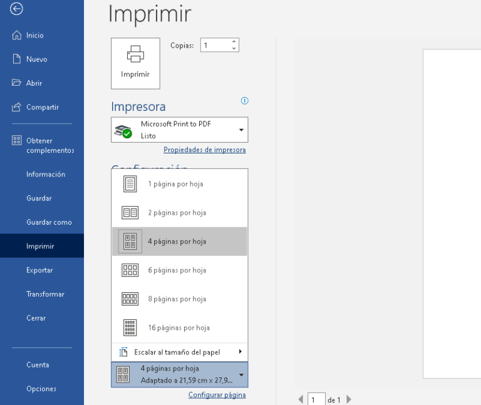Viewport: 481px width, 405px height.
Task: Click the back arrow icon
Action: coord(17,9)
